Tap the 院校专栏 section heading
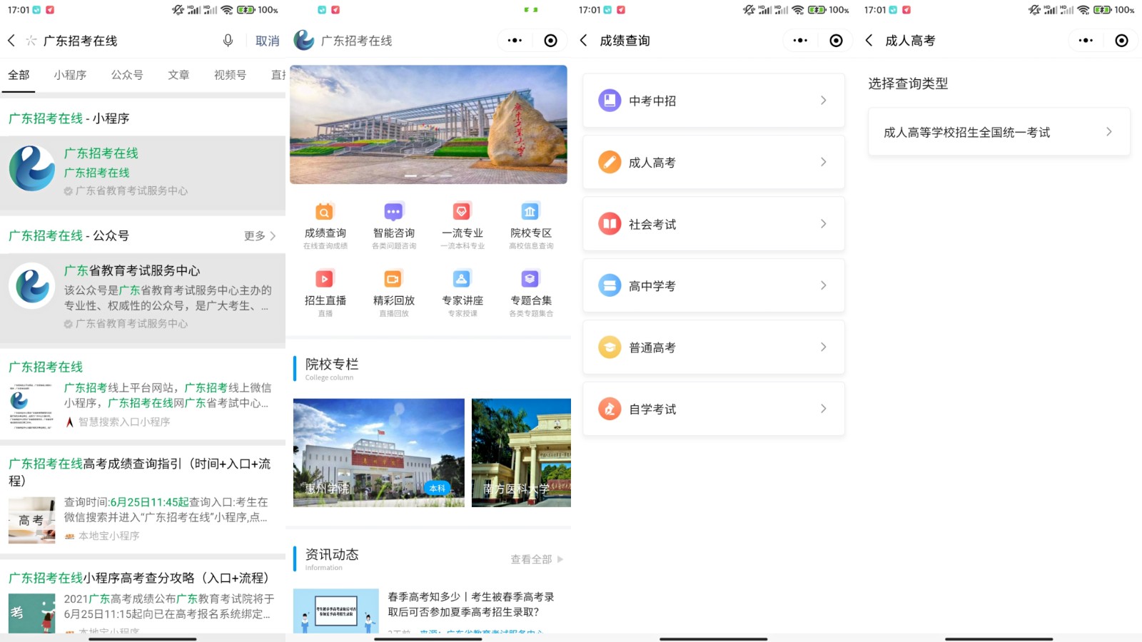 point(332,364)
